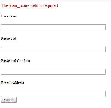This screenshot has width=111, height=108.
Task: Click the Username text input field
Action: [x=53, y=27]
